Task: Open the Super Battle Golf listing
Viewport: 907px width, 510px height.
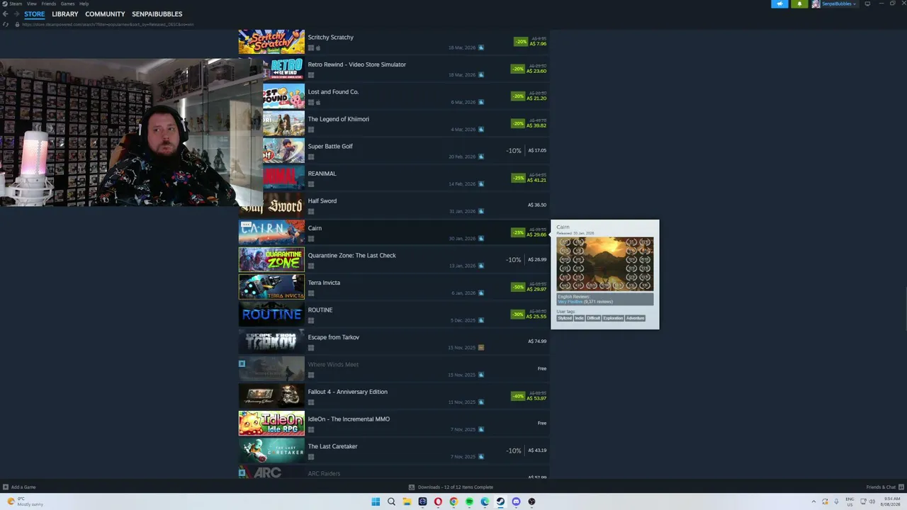Action: click(395, 152)
